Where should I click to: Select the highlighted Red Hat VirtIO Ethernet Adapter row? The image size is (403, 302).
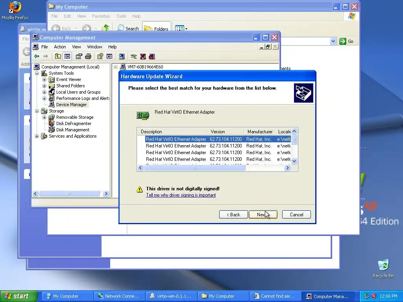(218, 139)
